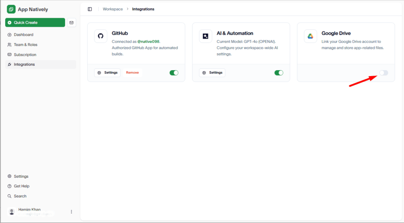Click the GitHub logo icon
Image resolution: width=404 pixels, height=223 pixels.
point(101,36)
